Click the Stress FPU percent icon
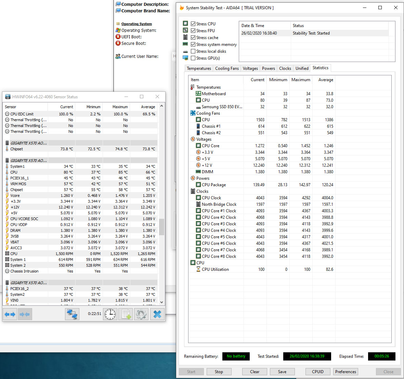 (185, 30)
